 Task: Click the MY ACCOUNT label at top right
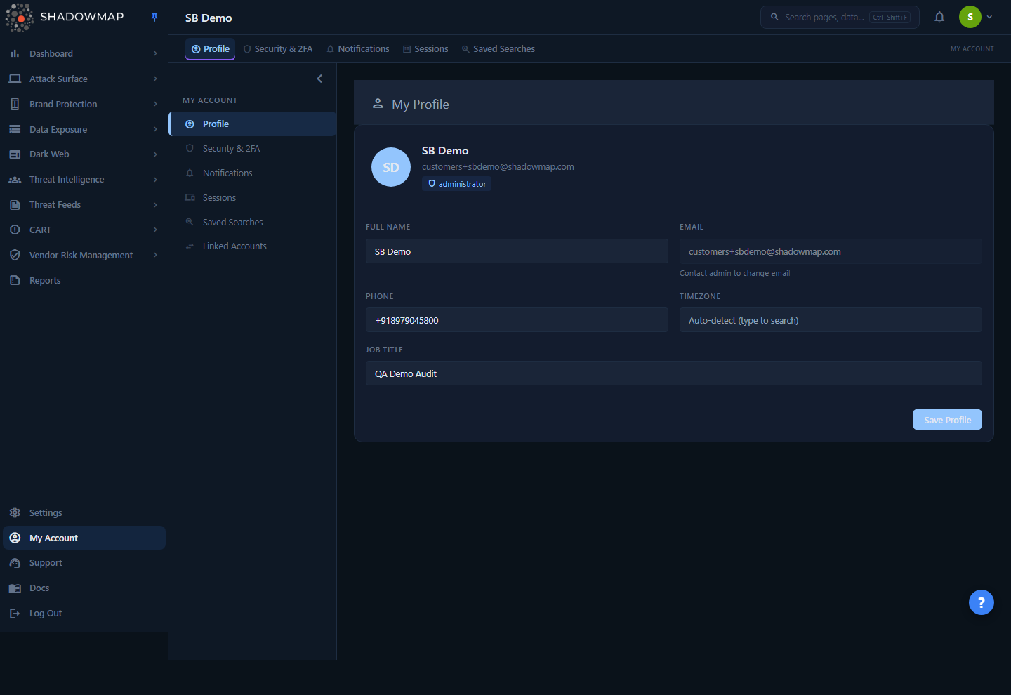point(972,49)
